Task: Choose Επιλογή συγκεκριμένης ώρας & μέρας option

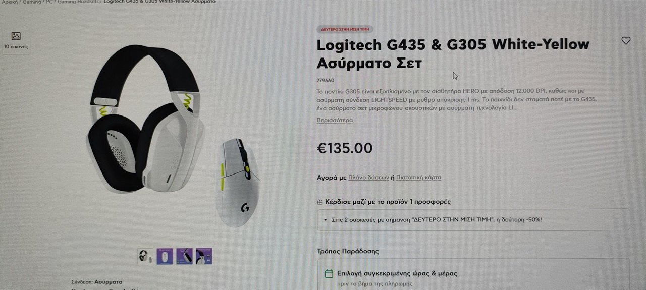Action: (391, 274)
